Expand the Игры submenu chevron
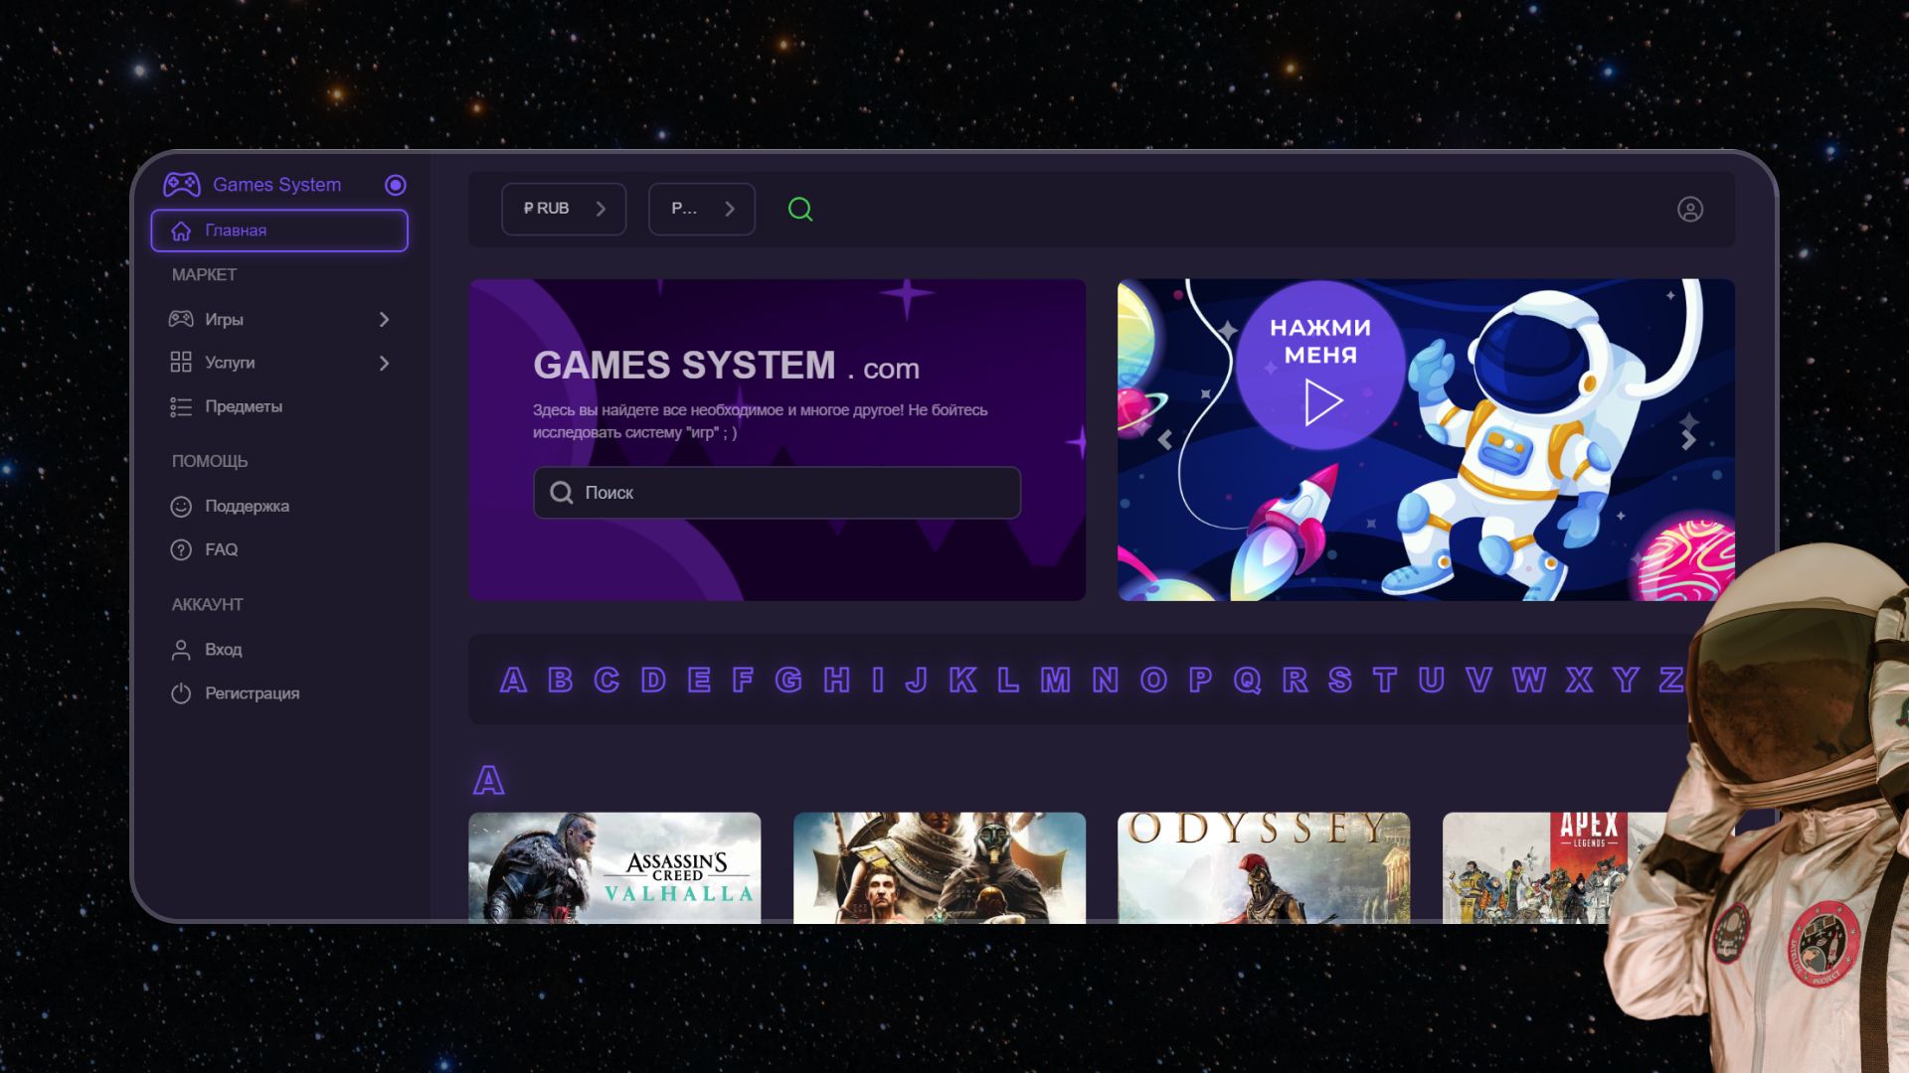 [x=384, y=320]
